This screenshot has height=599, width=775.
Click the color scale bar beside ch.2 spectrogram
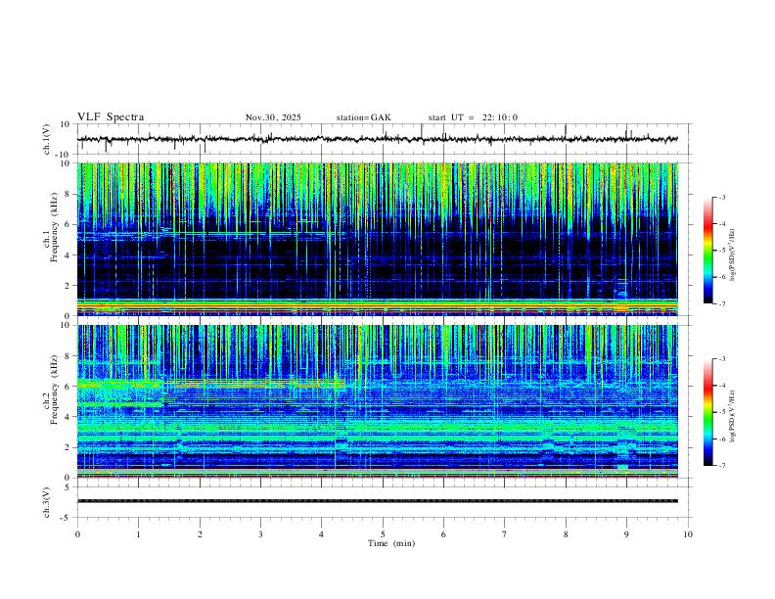pos(707,412)
